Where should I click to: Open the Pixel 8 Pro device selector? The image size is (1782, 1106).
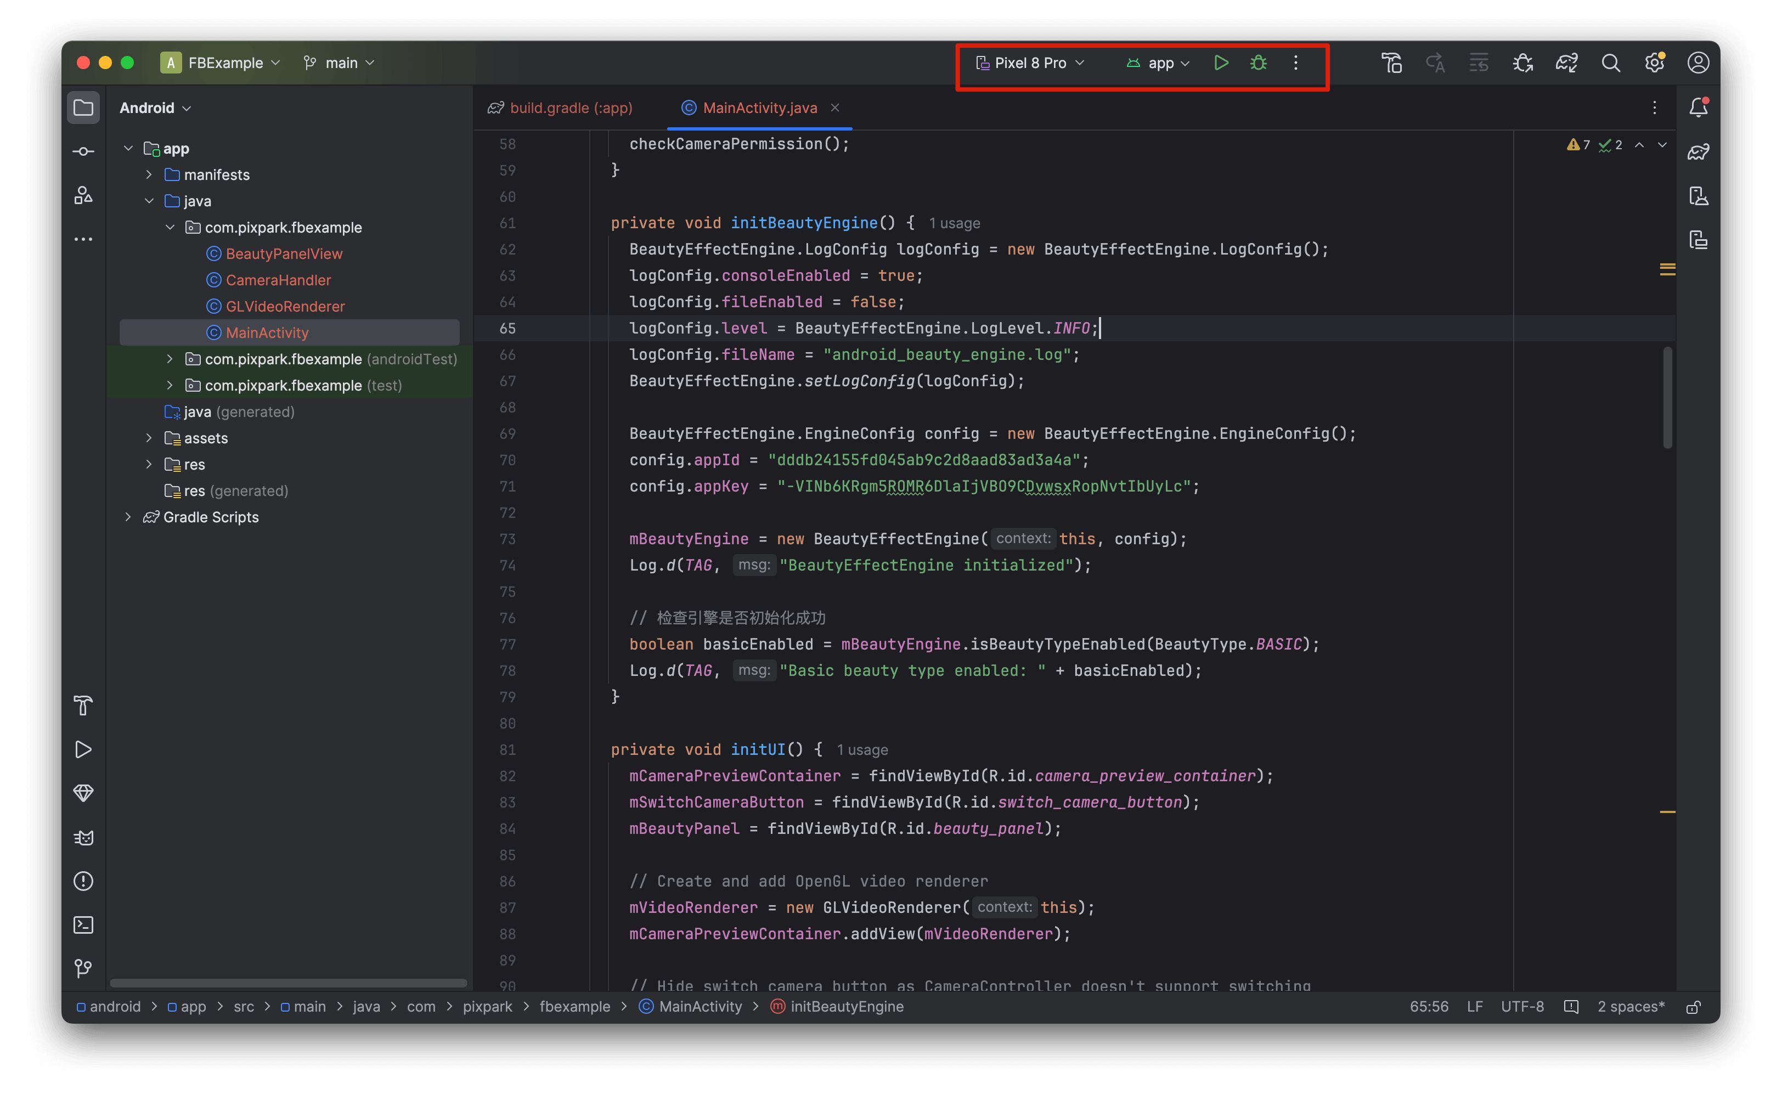(1029, 63)
